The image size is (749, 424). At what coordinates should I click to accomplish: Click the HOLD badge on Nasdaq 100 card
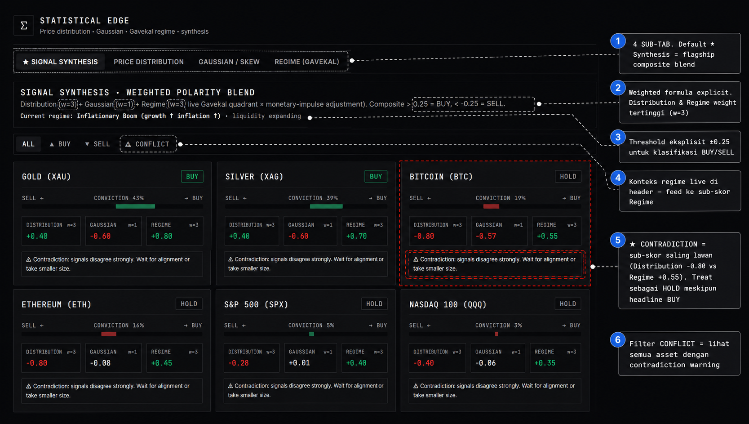click(x=568, y=304)
